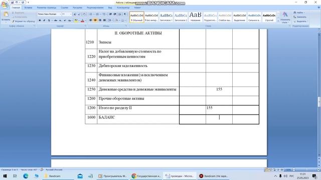Screen dimensions: 321x180
Task: Open the Рецензирование (Review) tab
Action: point(95,7)
